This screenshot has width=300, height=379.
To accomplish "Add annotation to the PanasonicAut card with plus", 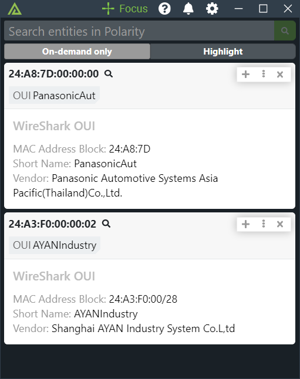I will point(245,74).
